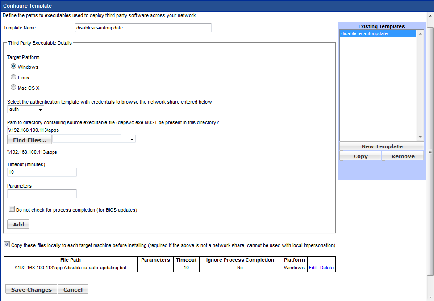Click the Template Name input field
The width and height of the screenshot is (434, 301).
click(x=143, y=28)
